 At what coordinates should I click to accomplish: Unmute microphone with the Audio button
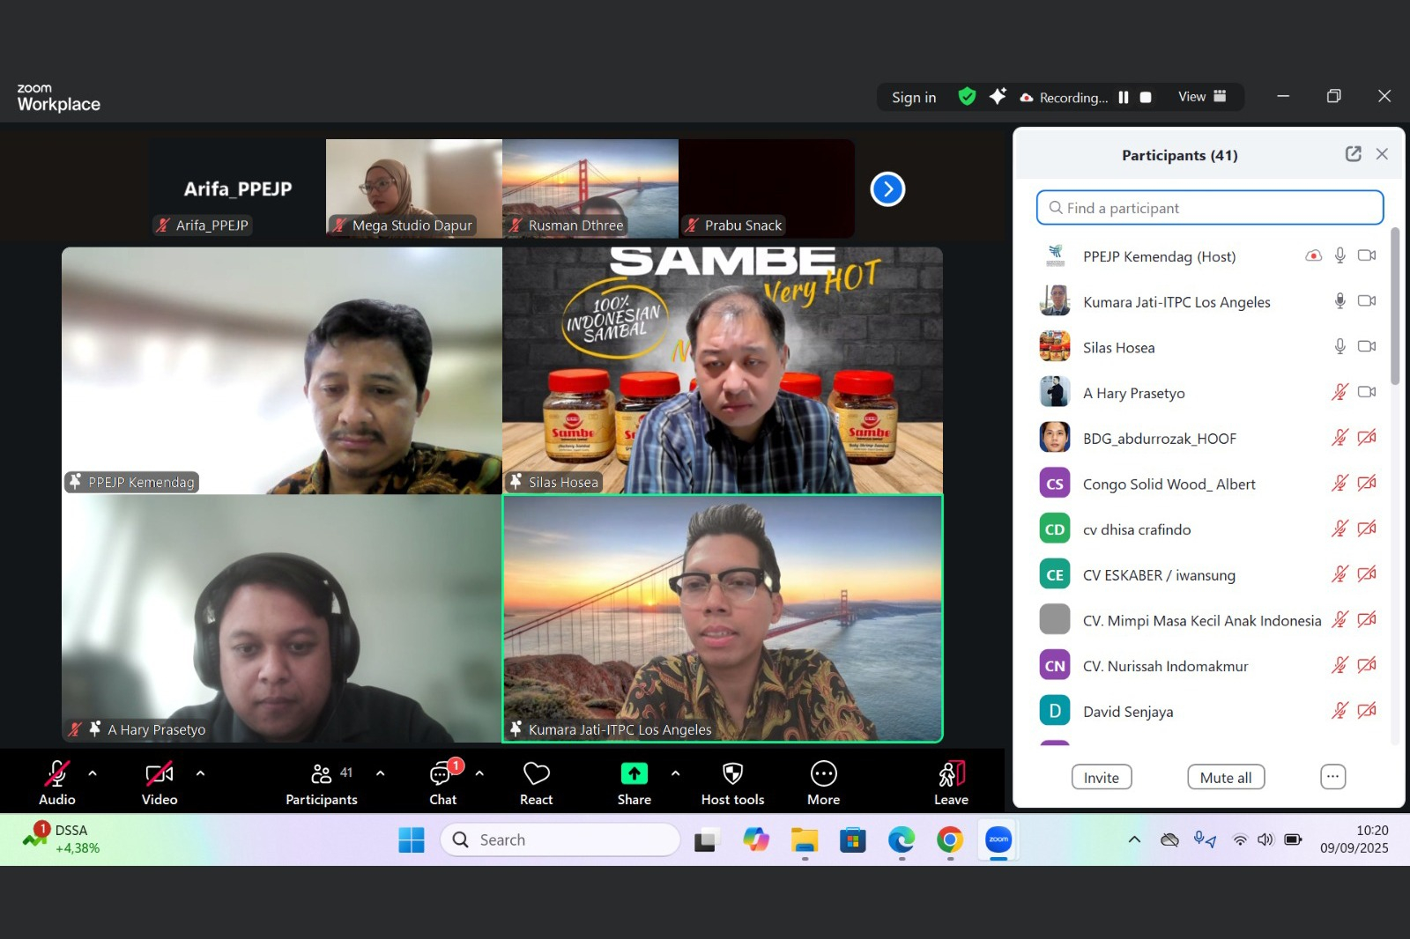[x=57, y=781]
